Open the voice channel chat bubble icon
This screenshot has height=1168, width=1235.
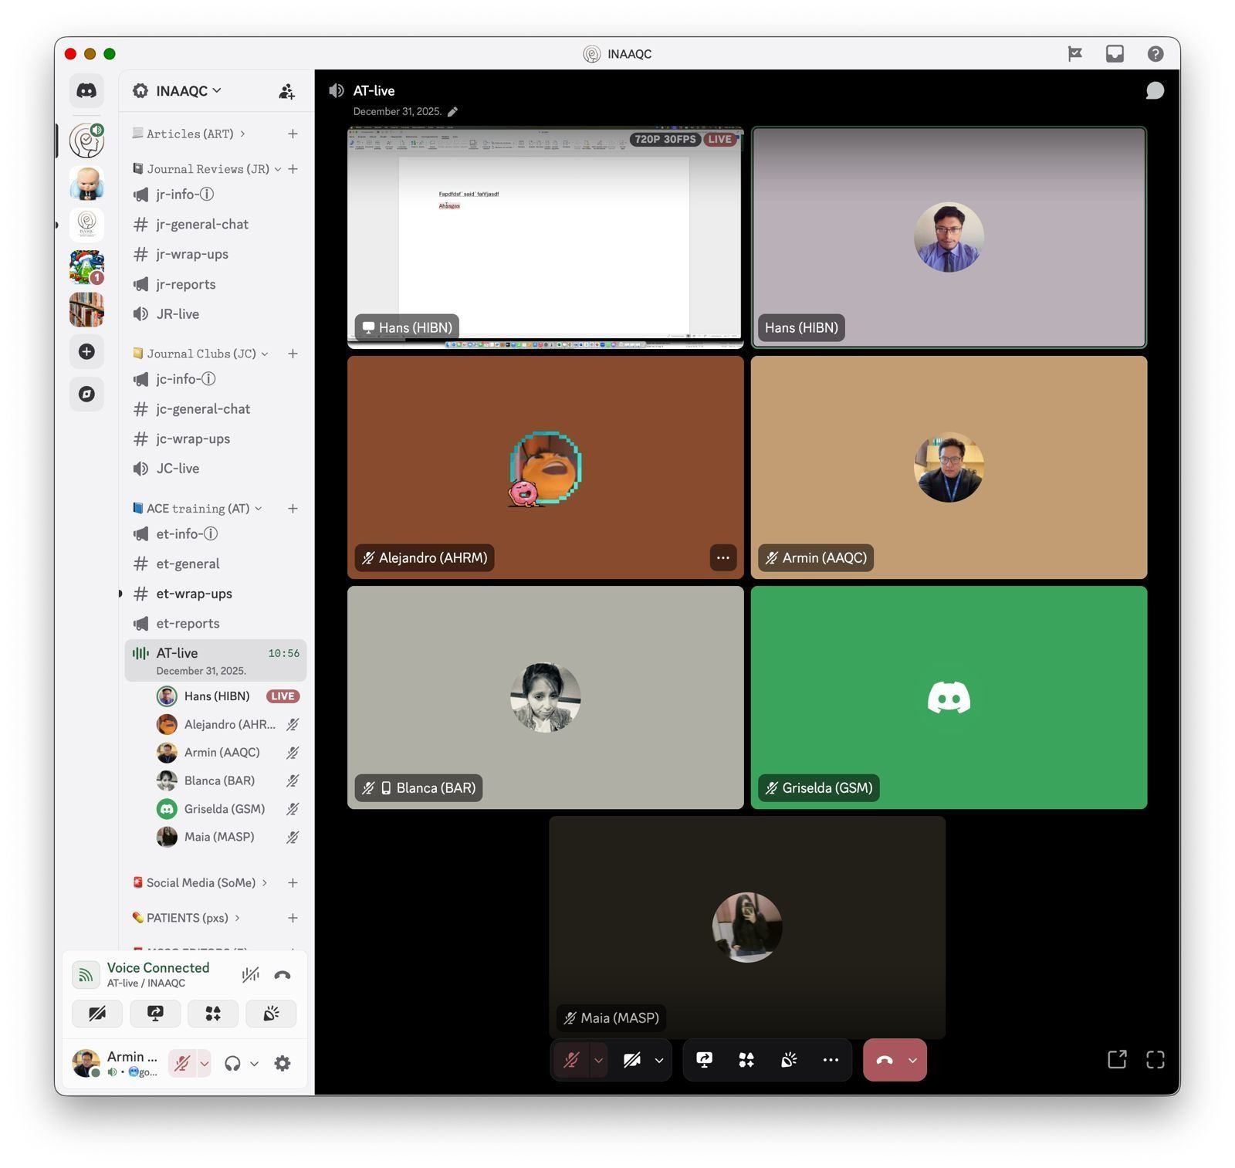(x=1154, y=91)
